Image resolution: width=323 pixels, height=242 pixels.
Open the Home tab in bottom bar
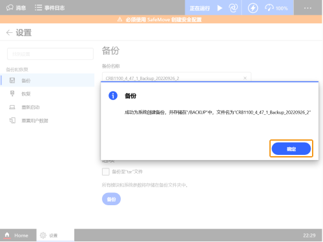[x=18, y=235]
